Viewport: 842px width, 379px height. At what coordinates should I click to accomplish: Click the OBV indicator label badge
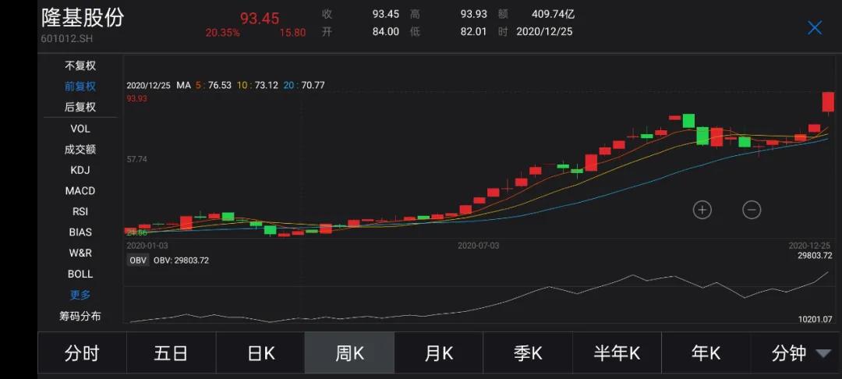click(139, 260)
